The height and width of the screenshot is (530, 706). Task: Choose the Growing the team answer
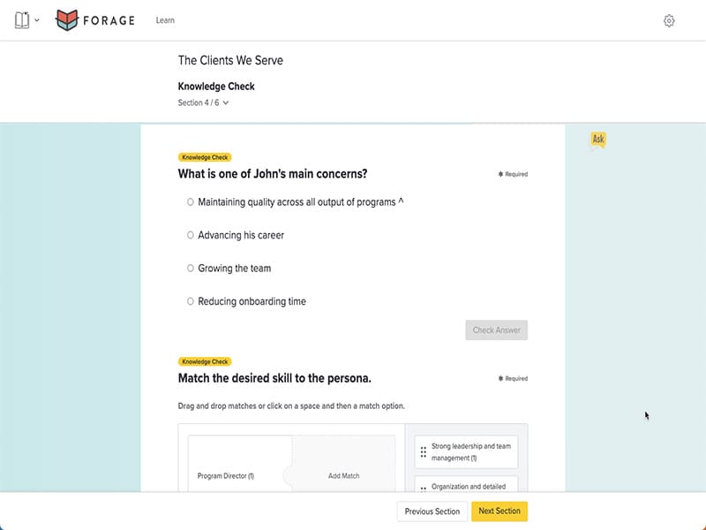pyautogui.click(x=191, y=269)
